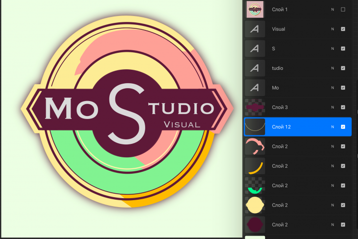
Task: Uncheck visibility of selected Слой 12
Action: pos(343,126)
